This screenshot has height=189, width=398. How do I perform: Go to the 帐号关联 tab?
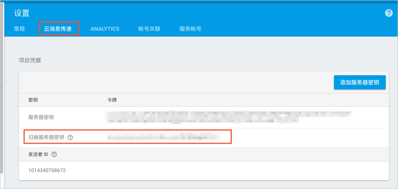149,29
